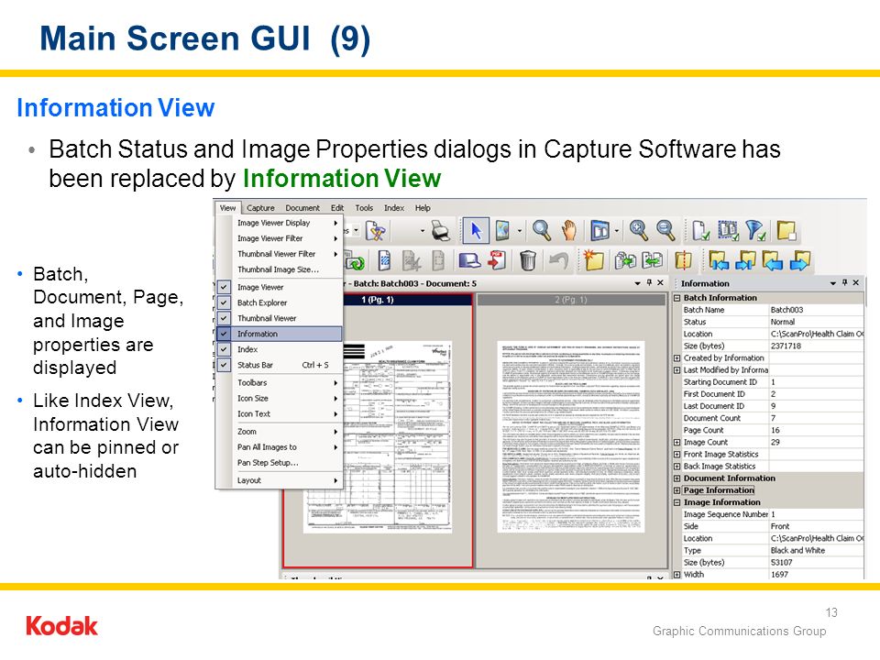Toggle the Batch Explorer checkmark
This screenshot has width=880, height=660.
point(224,302)
